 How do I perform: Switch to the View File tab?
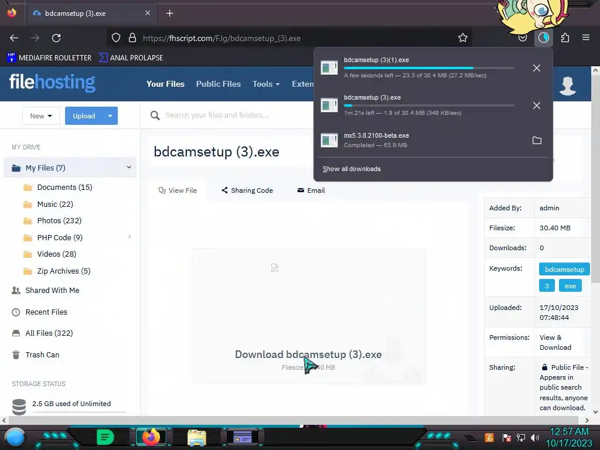pos(178,190)
